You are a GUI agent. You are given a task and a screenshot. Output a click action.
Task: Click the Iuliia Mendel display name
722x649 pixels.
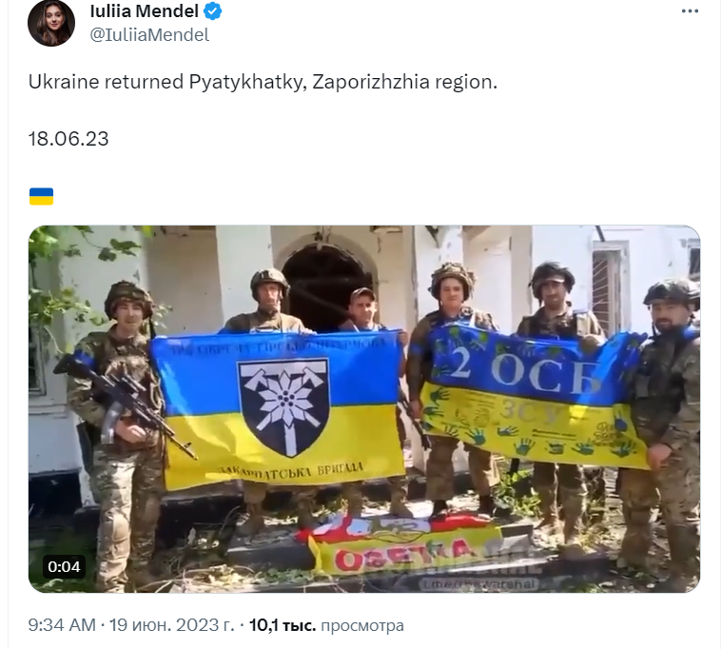[x=145, y=11]
